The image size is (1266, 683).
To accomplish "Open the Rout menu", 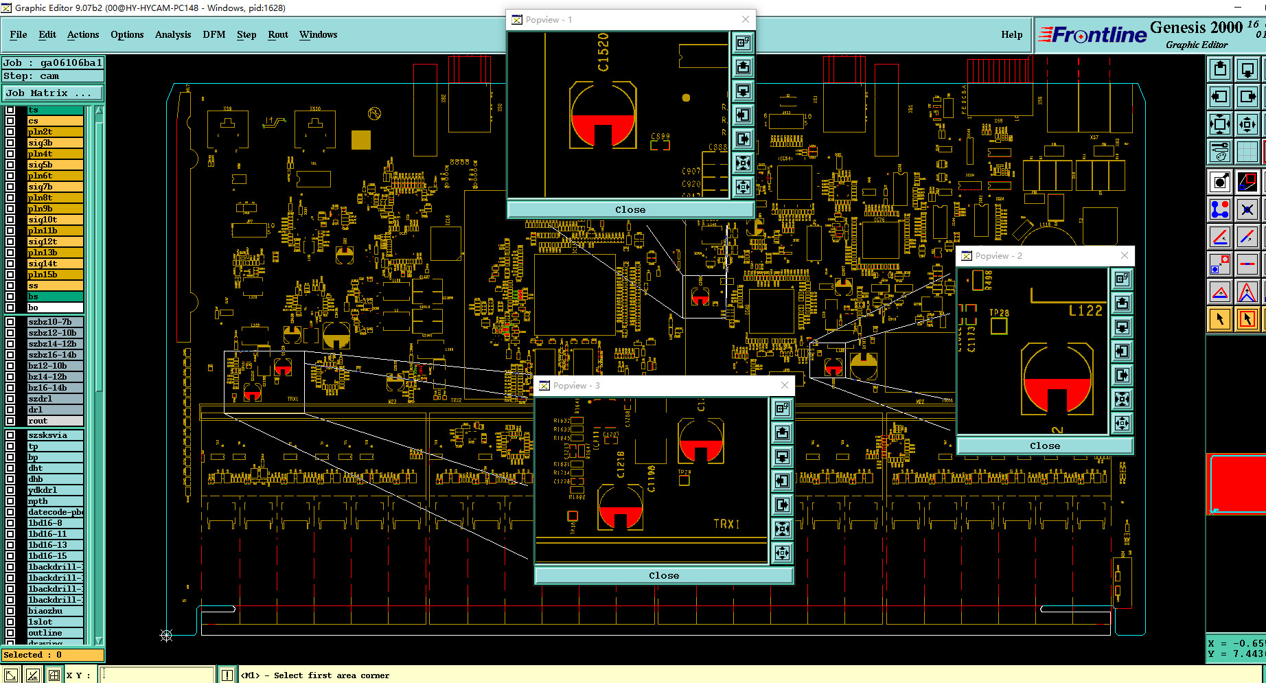I will [278, 34].
